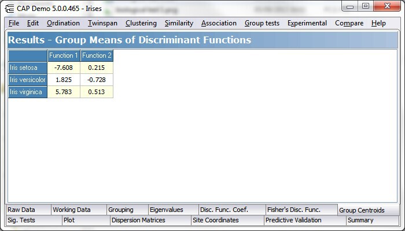Click the cell with value -0.728
Image resolution: width=405 pixels, height=231 pixels.
(97, 80)
